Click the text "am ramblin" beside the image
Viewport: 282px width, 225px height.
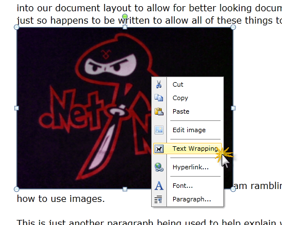[258, 186]
